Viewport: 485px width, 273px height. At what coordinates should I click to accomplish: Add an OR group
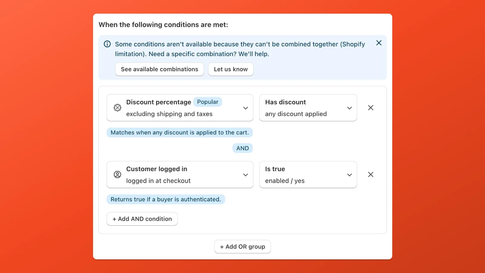click(242, 246)
